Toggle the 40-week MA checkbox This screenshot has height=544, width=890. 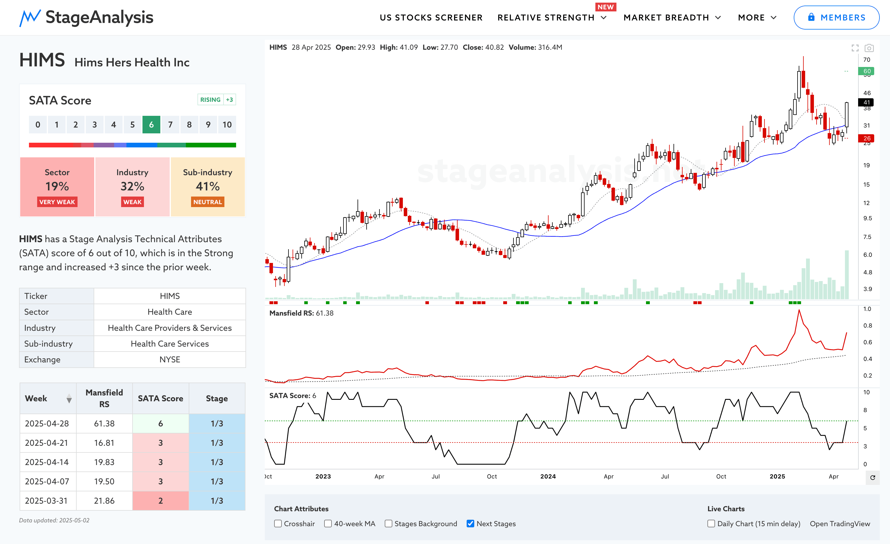[328, 524]
